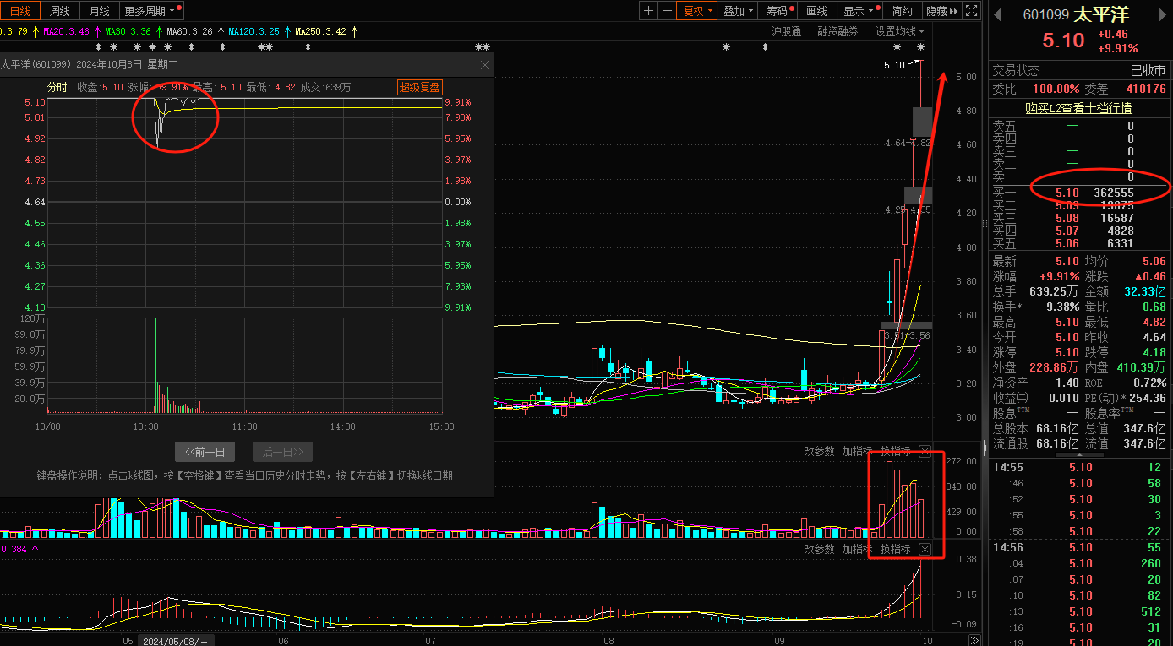
Task: Click 隐藏 to hide side panel
Action: [941, 11]
